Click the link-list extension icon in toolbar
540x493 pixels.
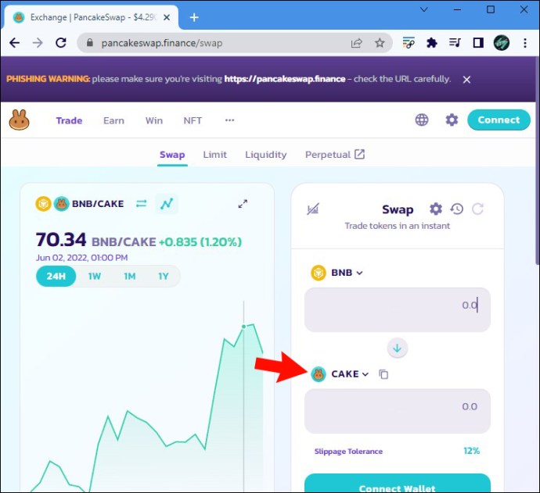[x=409, y=43]
